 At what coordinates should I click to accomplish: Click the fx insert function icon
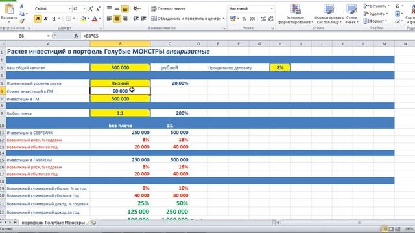click(76, 36)
